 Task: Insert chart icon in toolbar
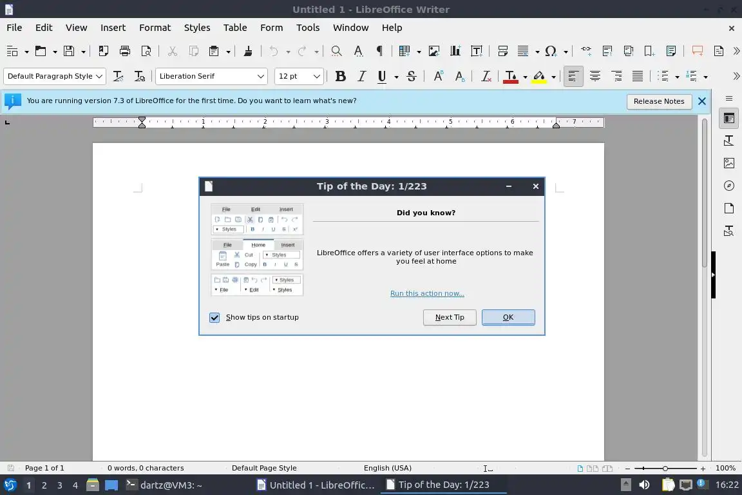pyautogui.click(x=455, y=51)
